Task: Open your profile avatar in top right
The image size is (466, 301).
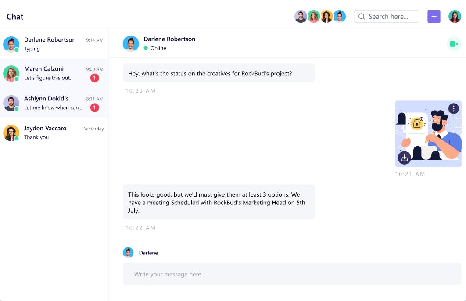Action: coord(455,17)
